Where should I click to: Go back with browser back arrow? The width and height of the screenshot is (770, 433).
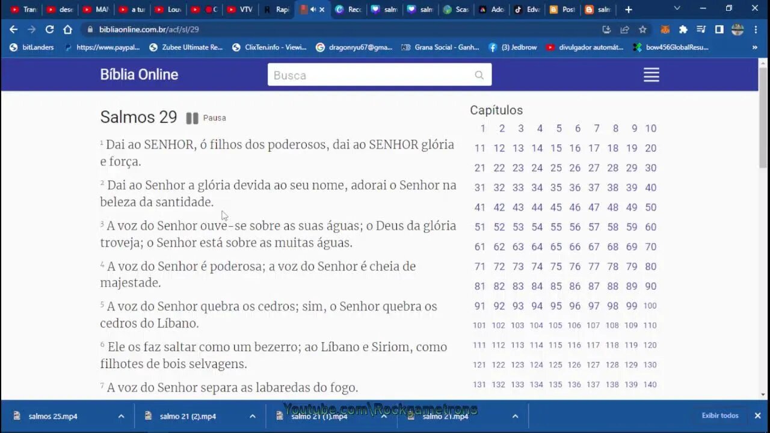tap(13, 29)
